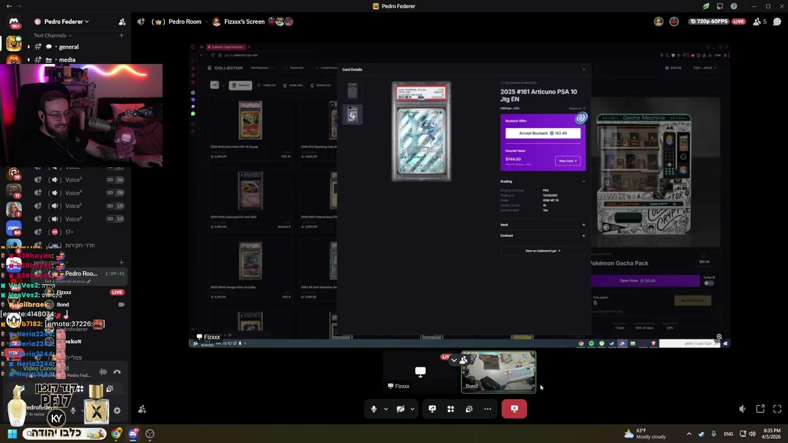
Task: Select the Bond camera thumbnail
Action: [499, 372]
